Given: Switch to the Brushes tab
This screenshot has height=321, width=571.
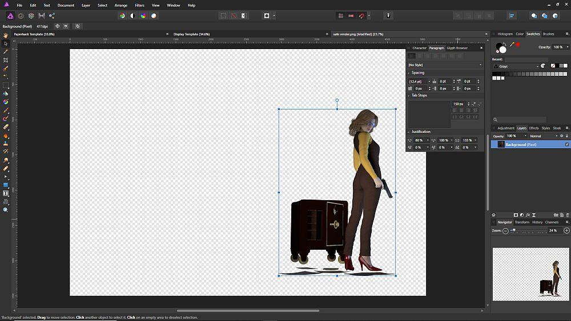Looking at the screenshot, I should pos(548,34).
